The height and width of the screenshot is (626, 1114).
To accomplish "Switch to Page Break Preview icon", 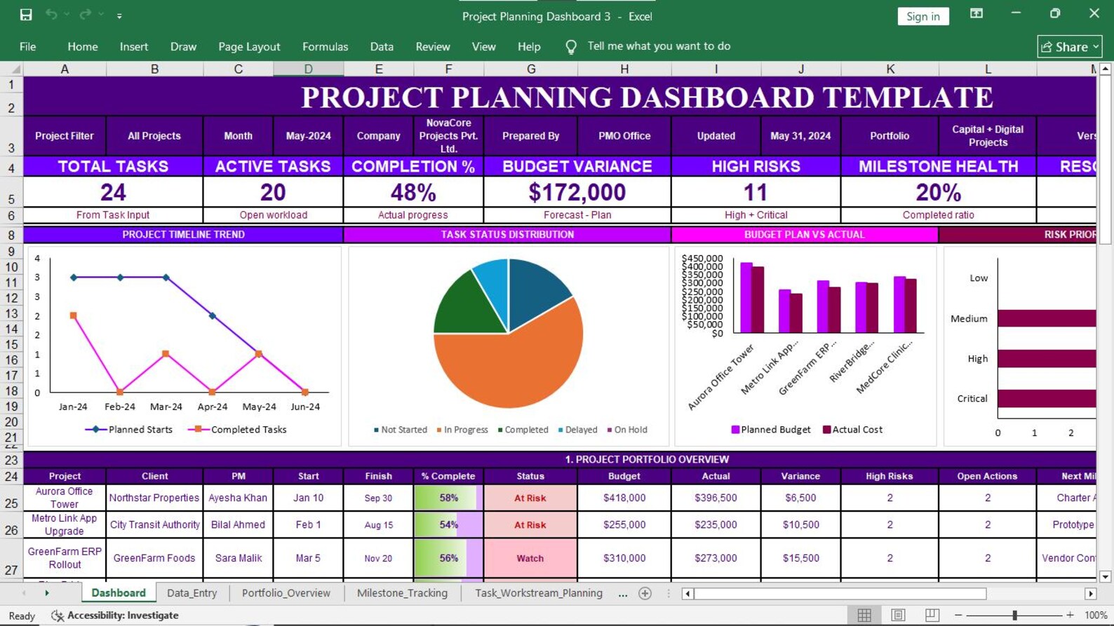I will [x=932, y=615].
